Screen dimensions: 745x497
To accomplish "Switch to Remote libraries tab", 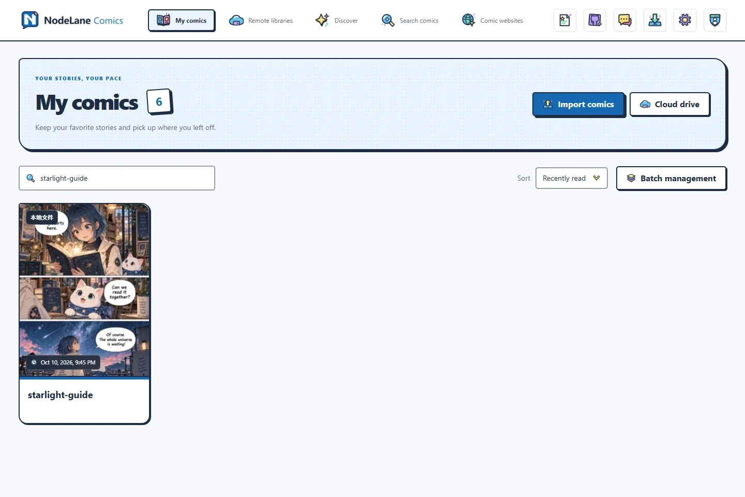I will [x=261, y=20].
